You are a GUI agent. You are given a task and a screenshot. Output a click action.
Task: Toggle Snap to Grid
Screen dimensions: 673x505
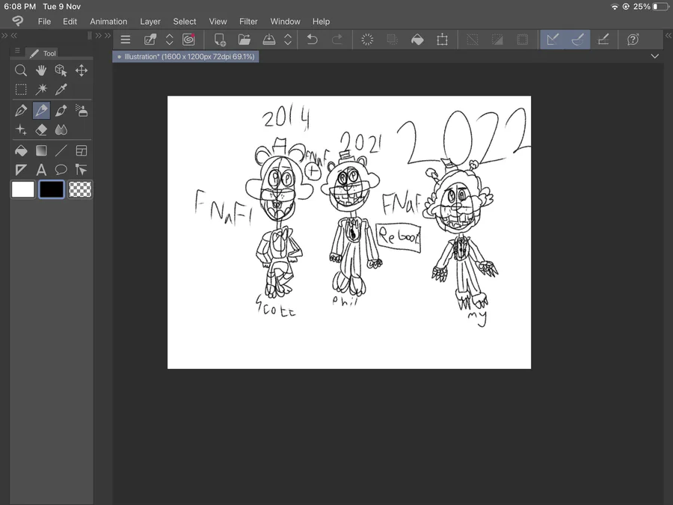coord(603,40)
